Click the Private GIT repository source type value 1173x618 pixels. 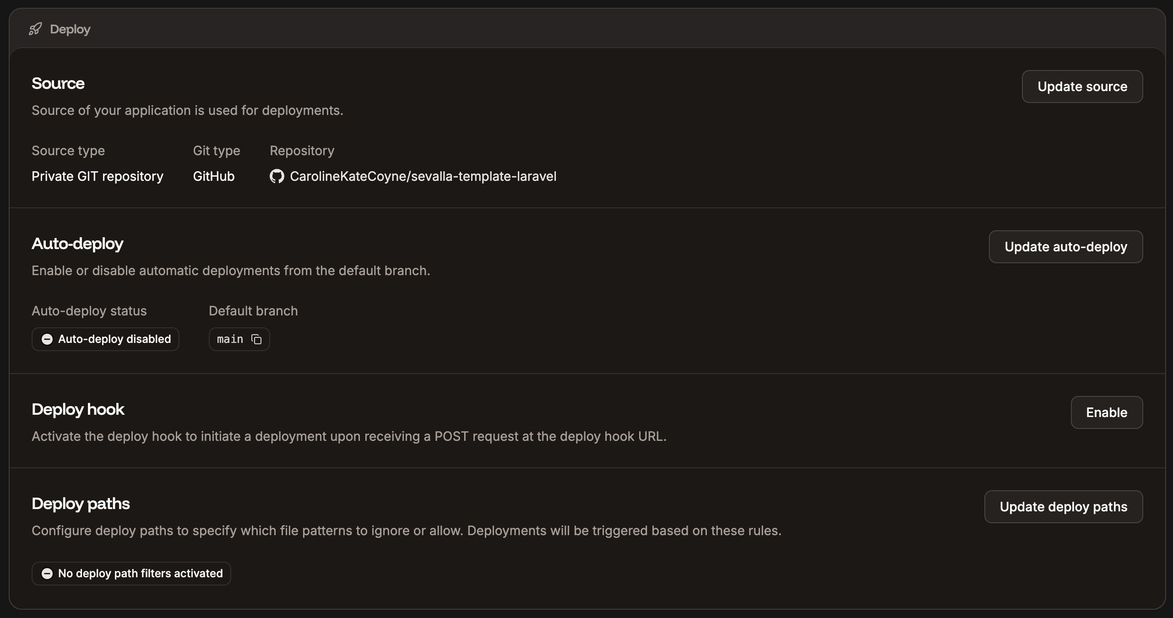tap(97, 176)
